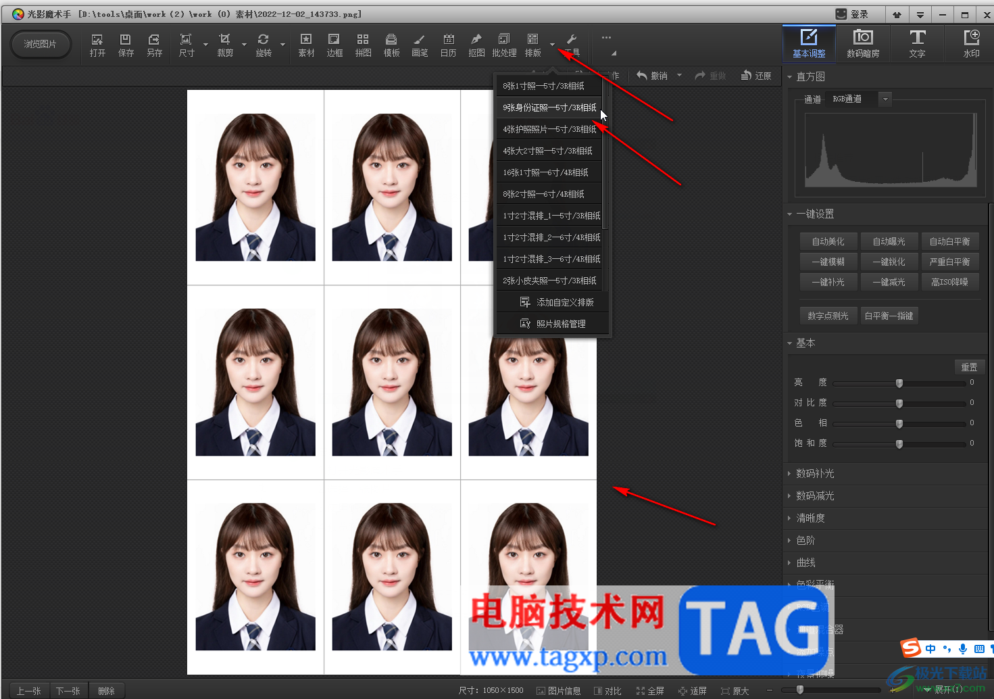Open the 旋转 dropdown arrow
The image size is (994, 699).
282,45
